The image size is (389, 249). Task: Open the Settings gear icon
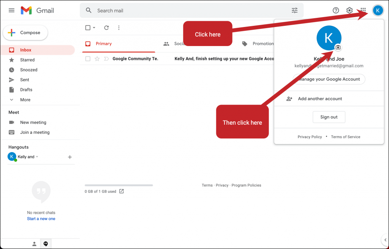[349, 11]
